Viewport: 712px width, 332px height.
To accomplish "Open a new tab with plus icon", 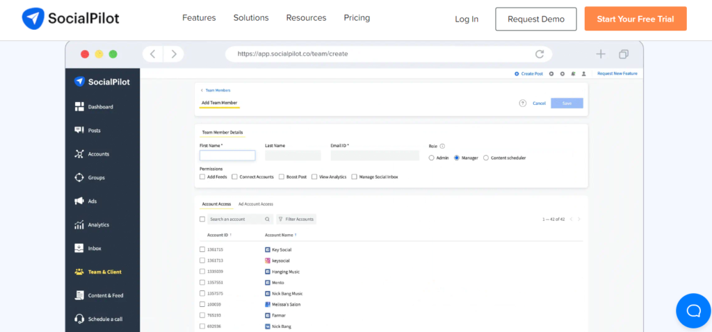I will pyautogui.click(x=601, y=54).
